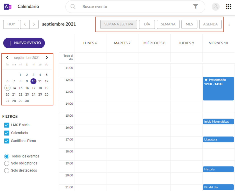Image resolution: width=235 pixels, height=191 pixels.
Task: Uncheck the LMS E-stela filter
Action: pos(7,125)
